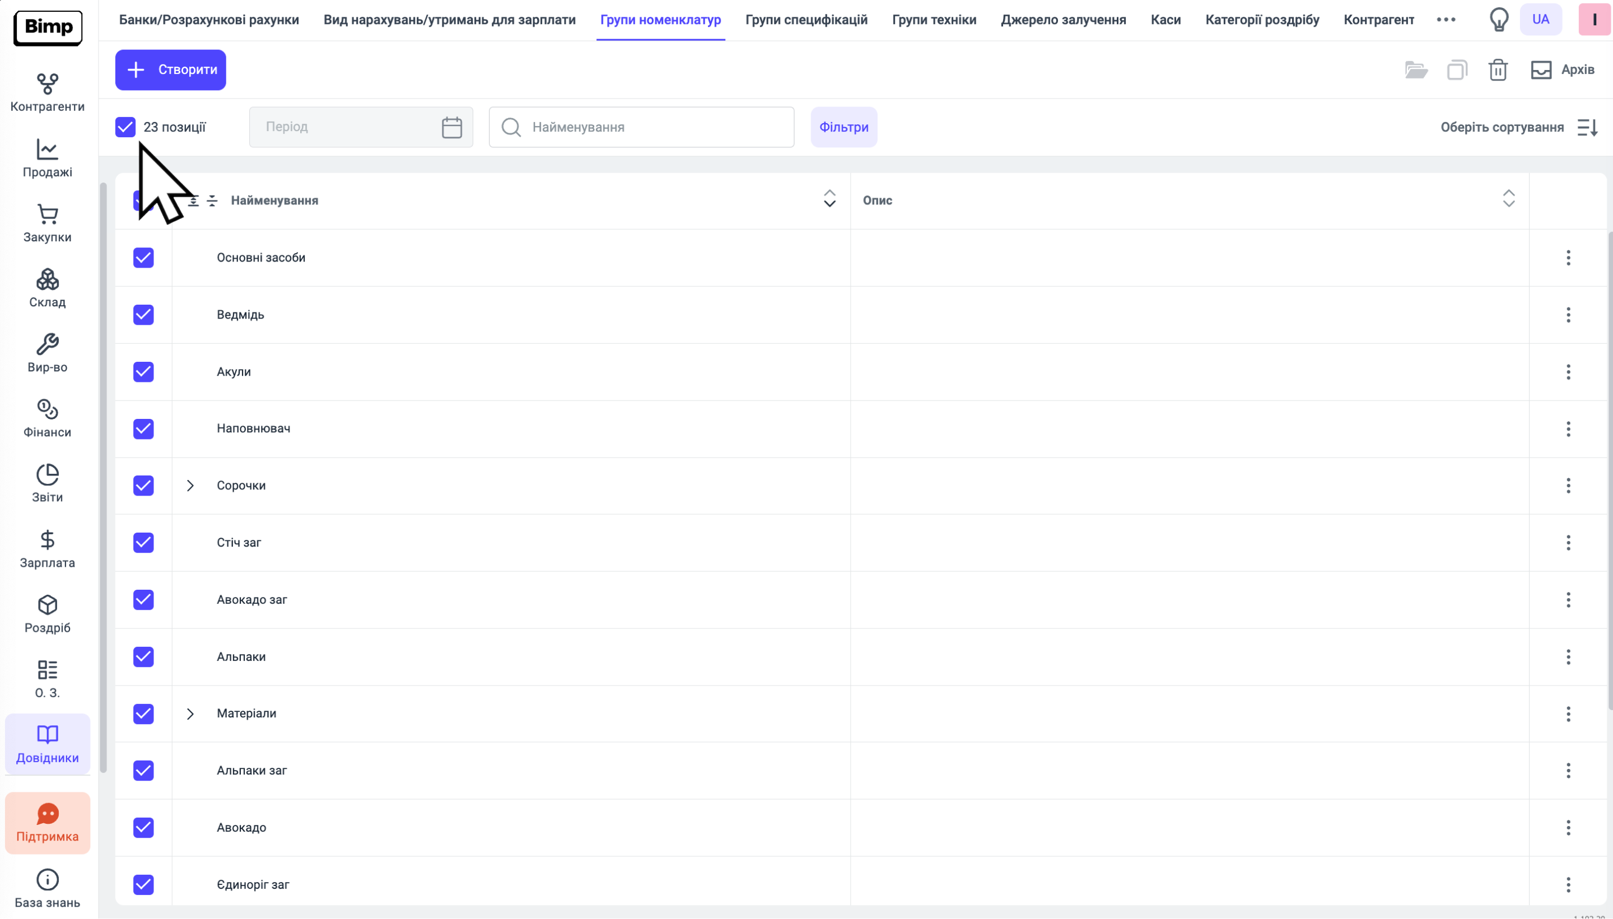
Task: Uncheck the Альпаки row checkbox
Action: click(x=143, y=656)
